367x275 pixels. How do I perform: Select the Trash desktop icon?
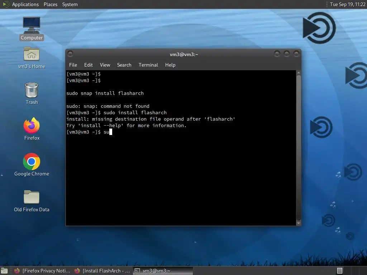(x=32, y=93)
